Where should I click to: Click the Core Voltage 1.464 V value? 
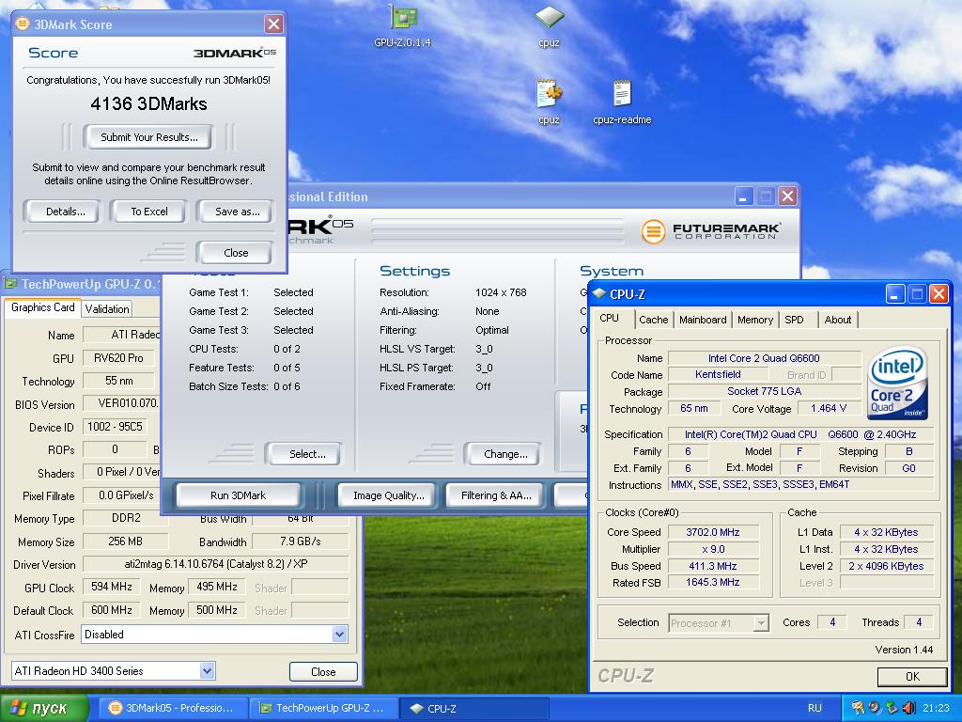tap(829, 408)
